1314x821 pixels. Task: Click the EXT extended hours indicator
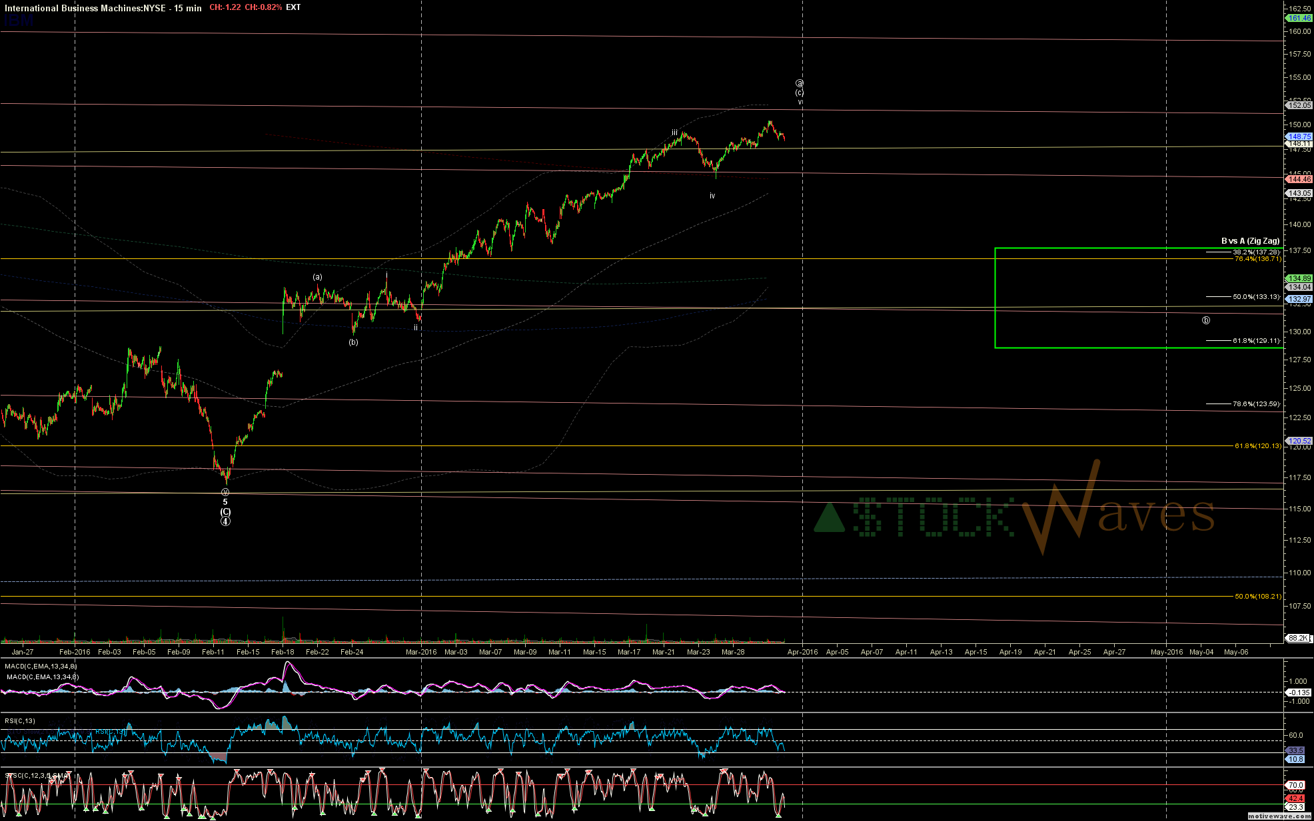click(x=293, y=7)
